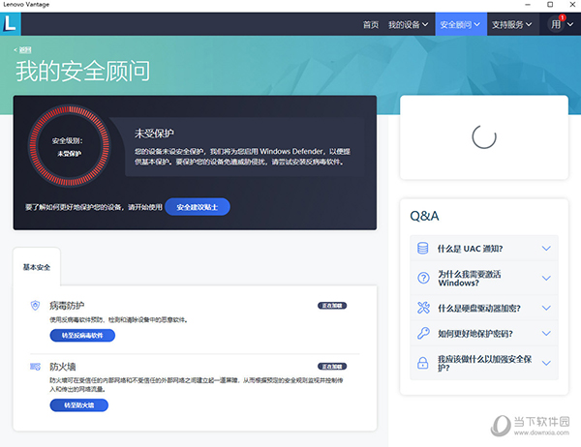This screenshot has width=581, height=447.
Task: Click the key icon beside password question
Action: tap(423, 333)
